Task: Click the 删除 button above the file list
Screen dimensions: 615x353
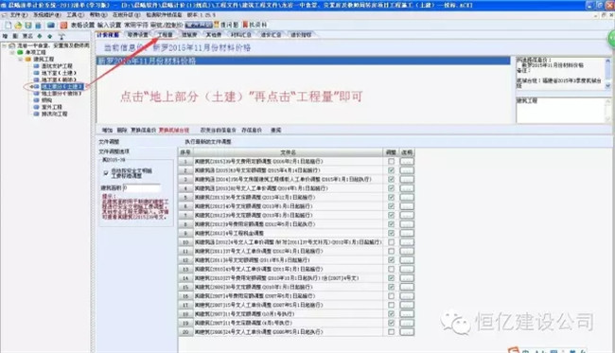Action: click(x=122, y=130)
